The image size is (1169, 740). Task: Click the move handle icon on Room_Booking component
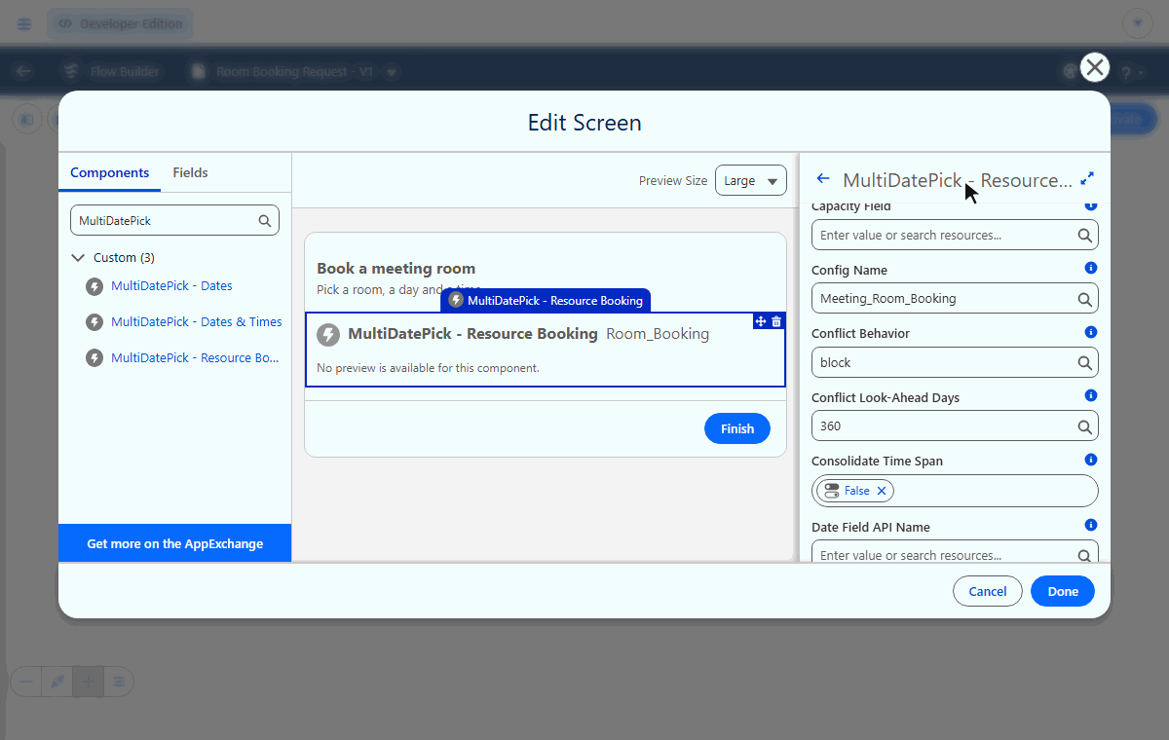pyautogui.click(x=761, y=321)
